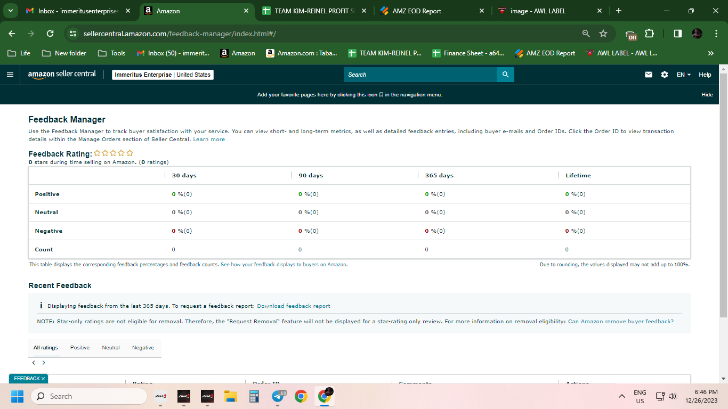
Task: Open the Immeritus Enterprise account switcher
Action: coord(163,75)
